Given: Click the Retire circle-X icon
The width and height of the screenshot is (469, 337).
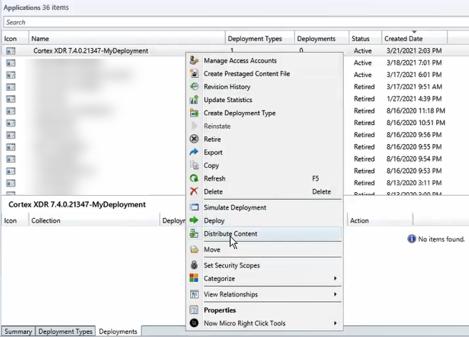Looking at the screenshot, I should (x=194, y=139).
